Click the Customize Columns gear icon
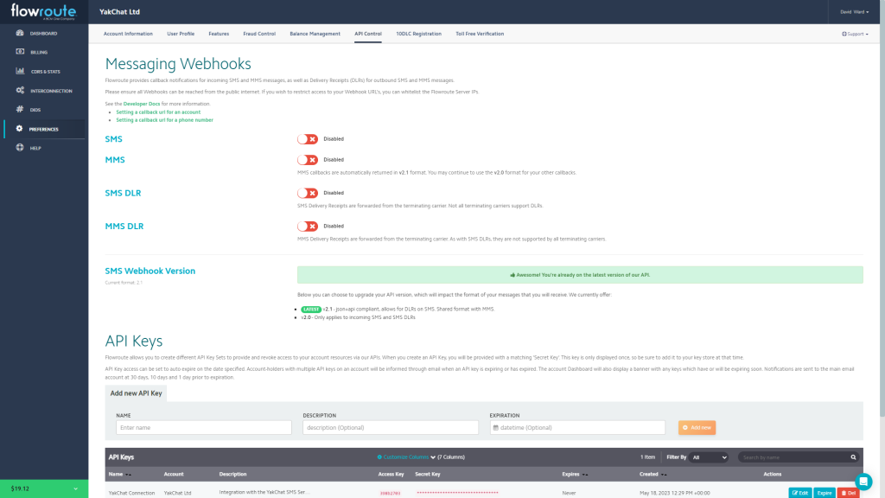 [x=379, y=457]
